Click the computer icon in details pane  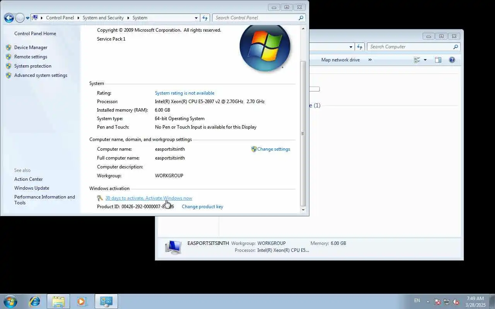click(173, 247)
